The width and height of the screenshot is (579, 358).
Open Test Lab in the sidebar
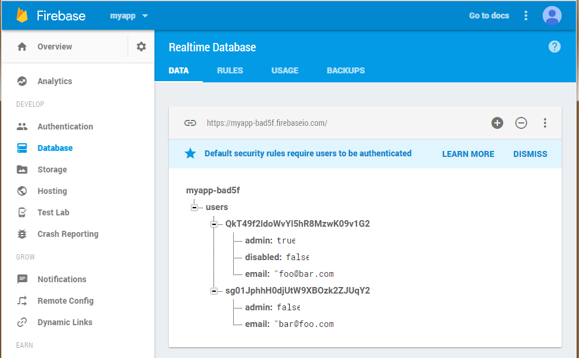[x=53, y=212]
